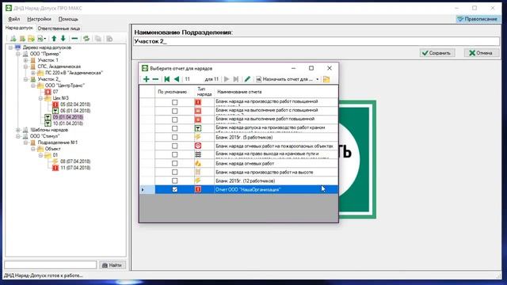Click type icon of пожароопасных объектах row

point(198,146)
